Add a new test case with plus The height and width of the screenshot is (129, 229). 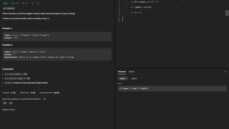point(142,78)
